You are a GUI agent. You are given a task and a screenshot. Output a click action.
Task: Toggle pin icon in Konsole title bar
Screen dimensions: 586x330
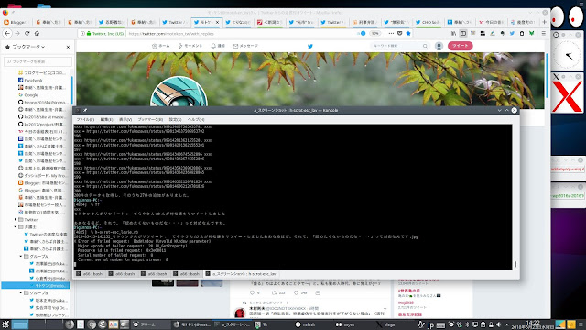click(85, 110)
